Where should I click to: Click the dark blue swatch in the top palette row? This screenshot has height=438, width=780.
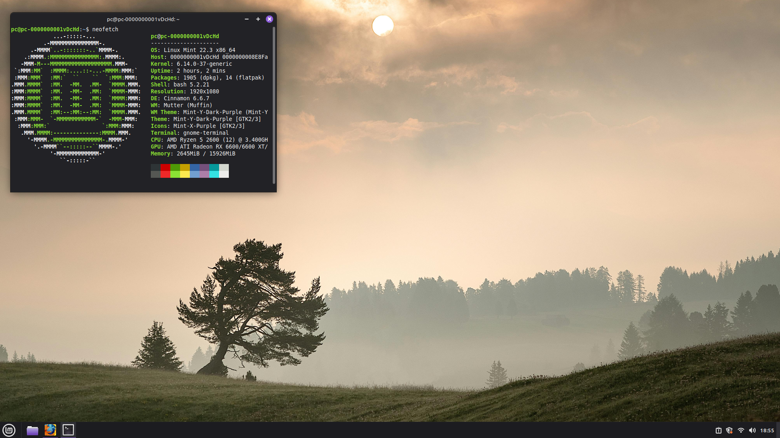point(195,167)
